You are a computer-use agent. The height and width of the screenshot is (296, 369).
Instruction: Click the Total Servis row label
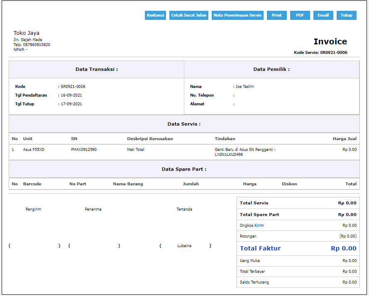(x=254, y=203)
